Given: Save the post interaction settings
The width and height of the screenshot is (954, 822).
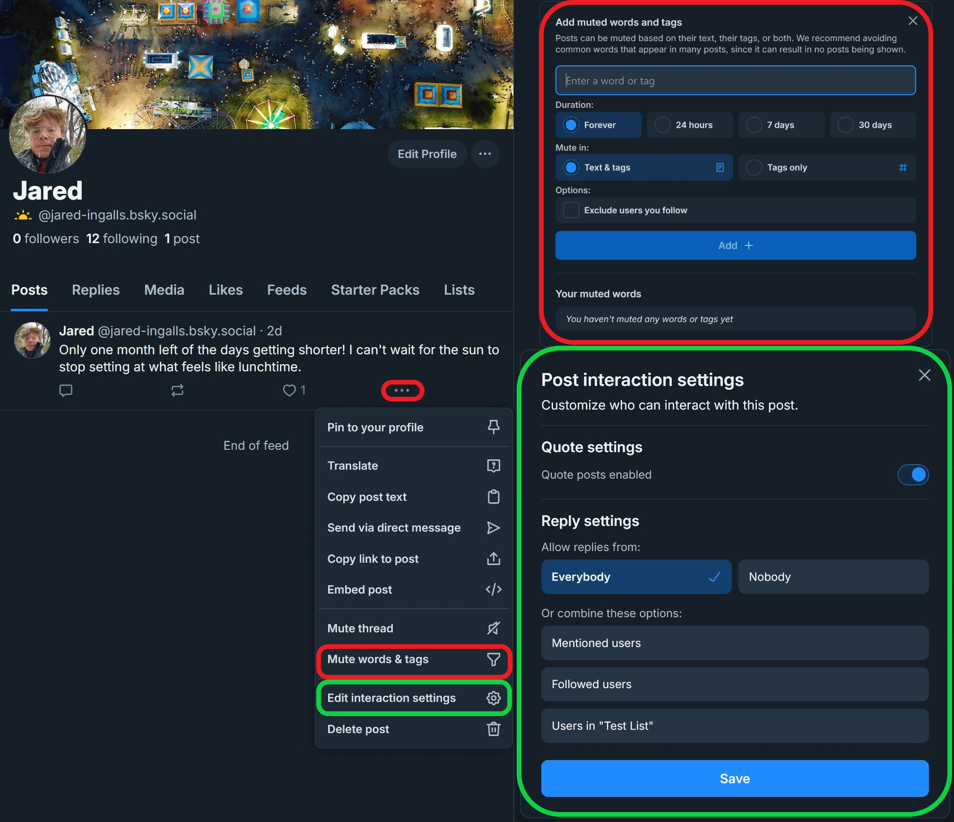Looking at the screenshot, I should (735, 778).
